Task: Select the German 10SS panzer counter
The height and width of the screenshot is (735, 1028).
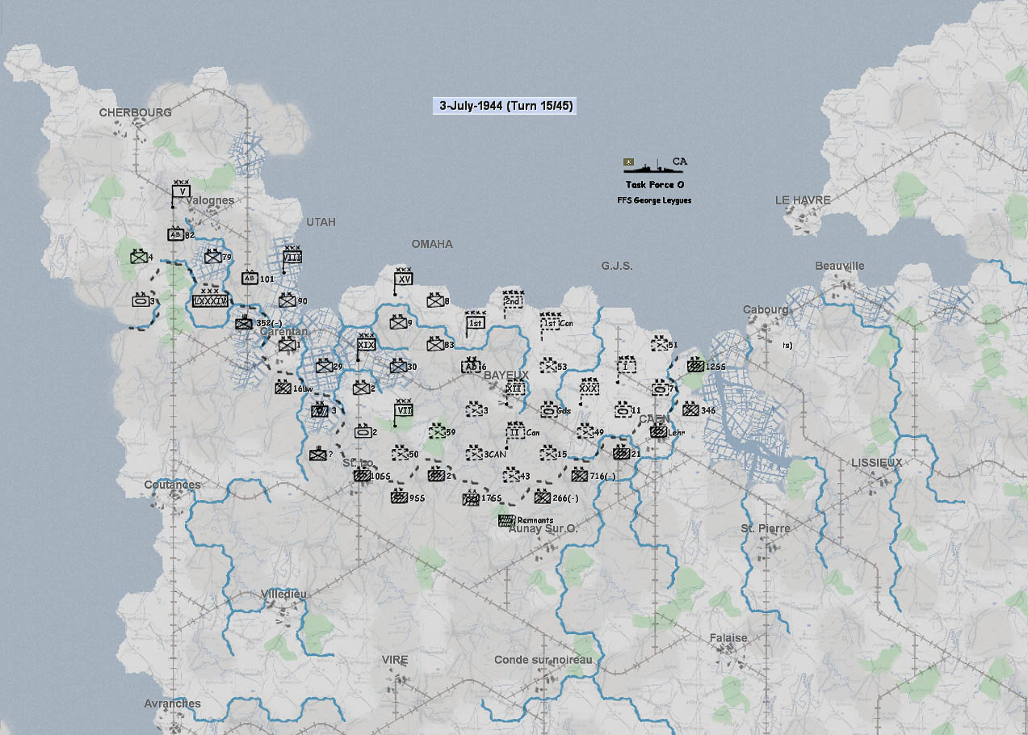Action: click(362, 476)
